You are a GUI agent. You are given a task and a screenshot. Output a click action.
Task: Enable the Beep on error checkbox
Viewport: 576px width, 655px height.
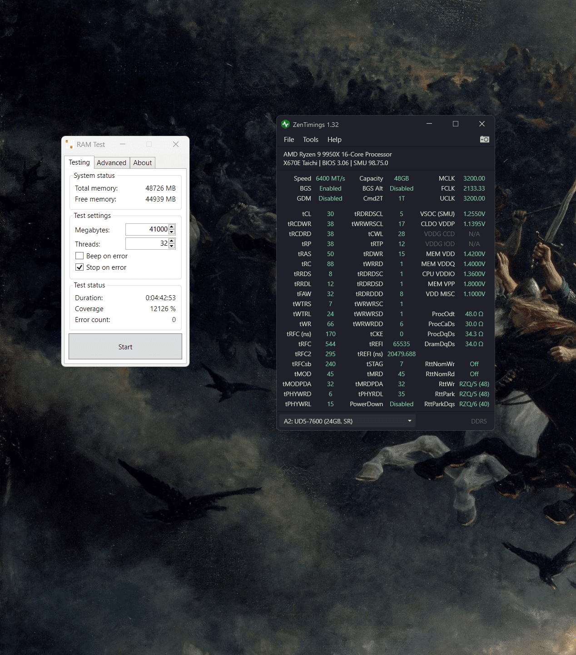coord(79,256)
